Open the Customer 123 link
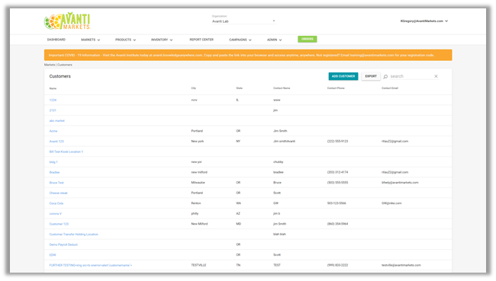This screenshot has width=496, height=281. pos(59,224)
